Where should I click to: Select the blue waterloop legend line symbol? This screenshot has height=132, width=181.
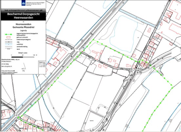point(9,44)
